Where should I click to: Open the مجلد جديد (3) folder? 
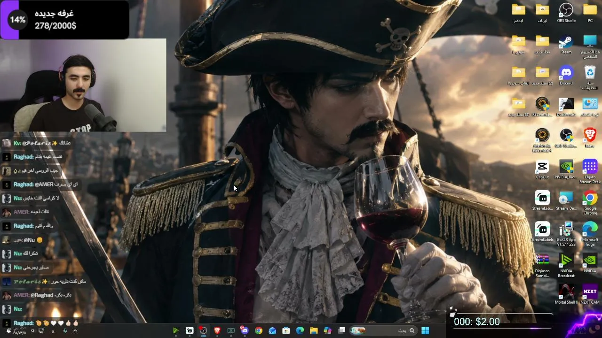pyautogui.click(x=518, y=107)
